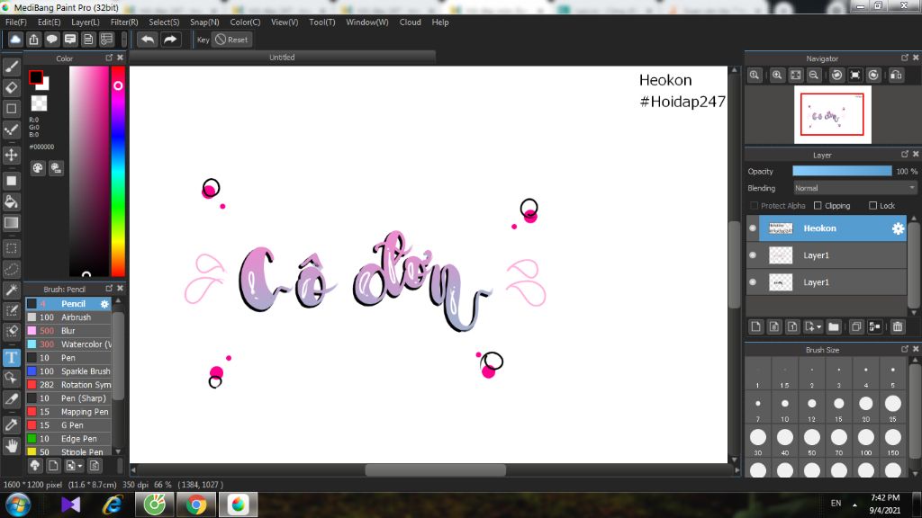Open the Filter(R) menu
This screenshot has height=518, width=922.
point(124,22)
